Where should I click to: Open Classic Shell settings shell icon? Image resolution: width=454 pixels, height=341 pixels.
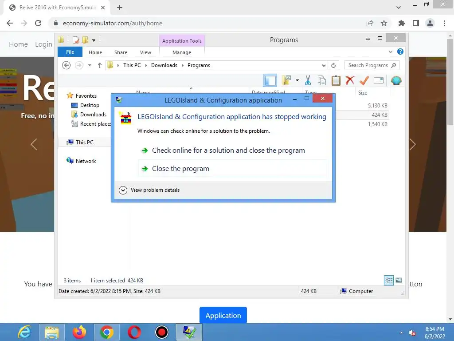396,81
